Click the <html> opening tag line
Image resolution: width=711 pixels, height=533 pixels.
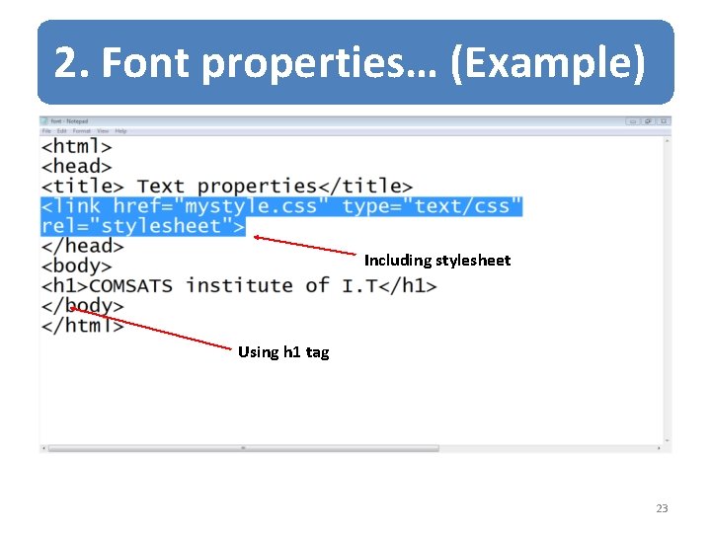point(77,146)
